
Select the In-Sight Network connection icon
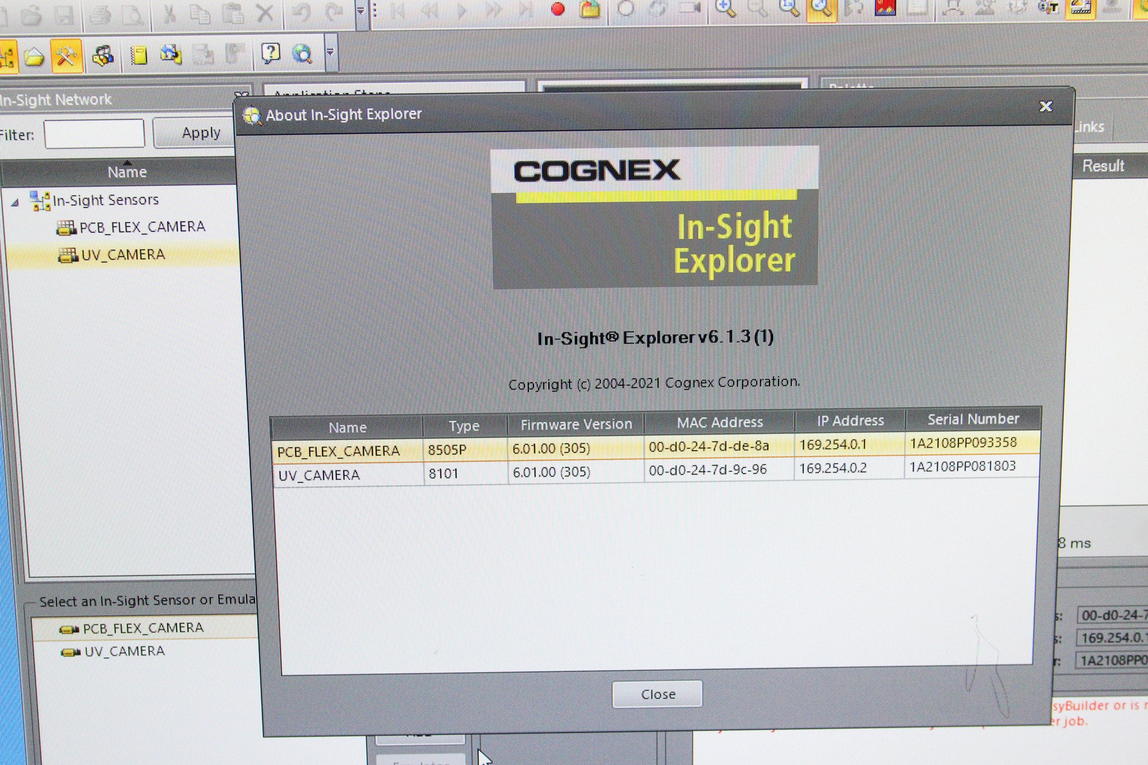(8, 55)
